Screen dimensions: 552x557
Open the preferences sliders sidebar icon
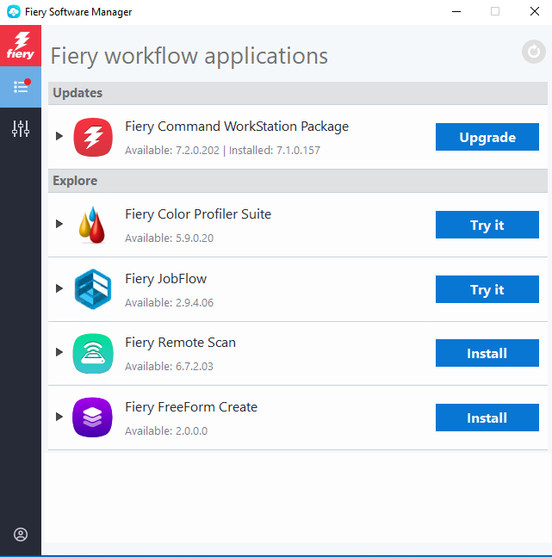point(21,129)
